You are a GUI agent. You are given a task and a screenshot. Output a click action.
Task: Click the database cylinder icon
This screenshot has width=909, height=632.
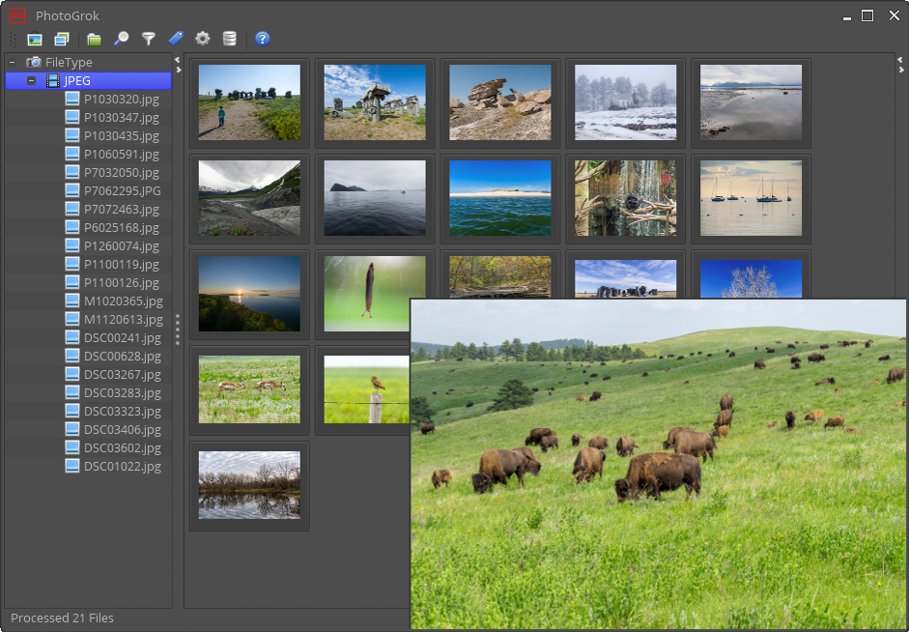[x=229, y=39]
